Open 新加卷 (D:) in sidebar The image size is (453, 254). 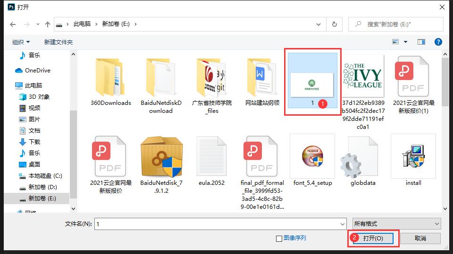(x=38, y=187)
